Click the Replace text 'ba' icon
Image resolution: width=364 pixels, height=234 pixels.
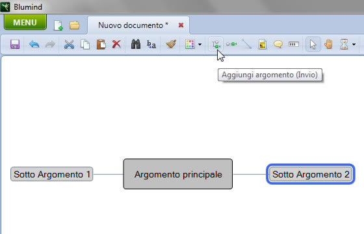151,44
